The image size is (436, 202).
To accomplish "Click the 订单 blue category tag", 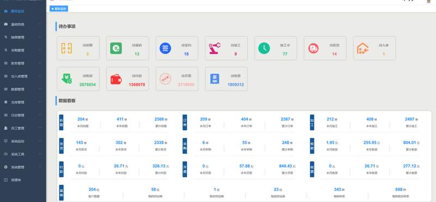I will (x=185, y=122).
